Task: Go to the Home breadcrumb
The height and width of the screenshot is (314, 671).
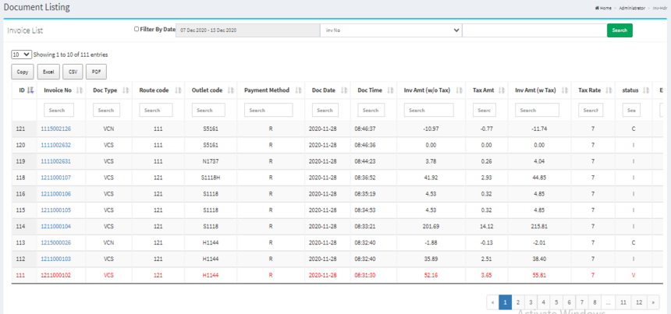Action: pyautogui.click(x=604, y=7)
